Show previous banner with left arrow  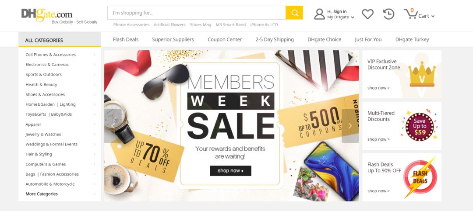tap(113, 126)
